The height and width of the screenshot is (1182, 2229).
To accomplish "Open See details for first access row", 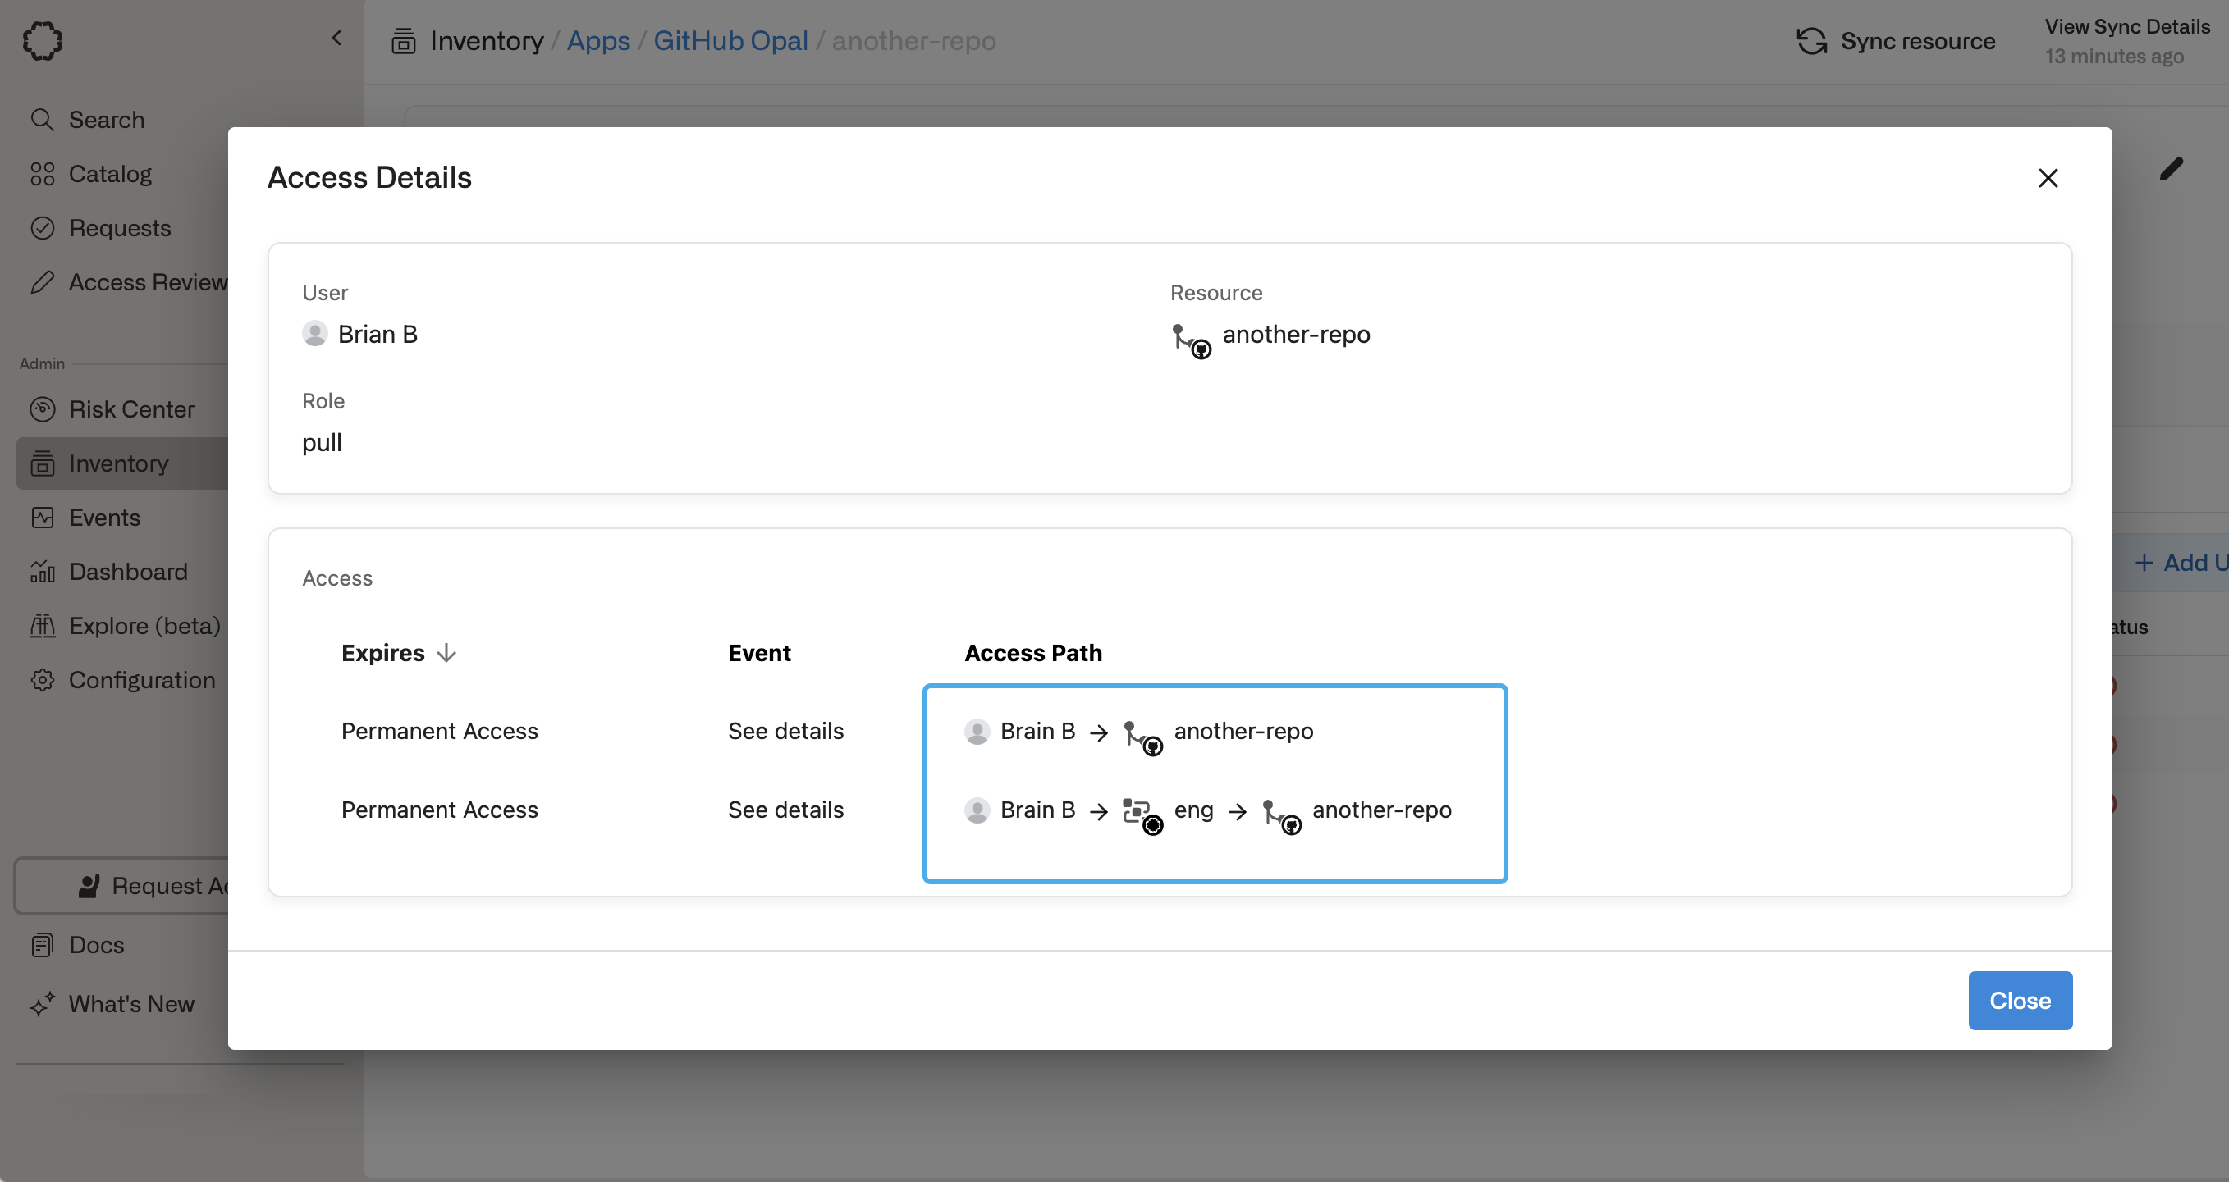I will (x=785, y=731).
